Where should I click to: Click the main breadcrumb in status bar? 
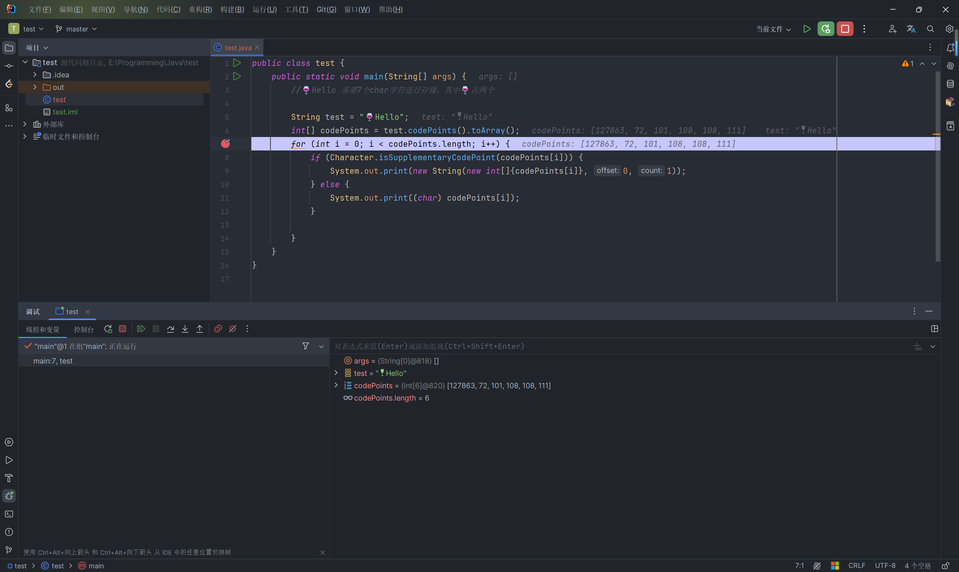click(x=96, y=565)
